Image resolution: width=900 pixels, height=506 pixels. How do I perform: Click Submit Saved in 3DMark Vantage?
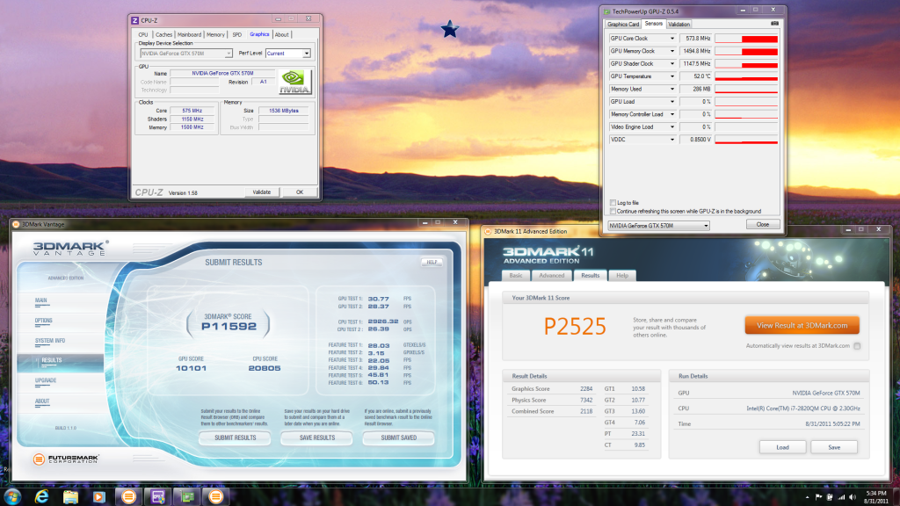pos(398,437)
